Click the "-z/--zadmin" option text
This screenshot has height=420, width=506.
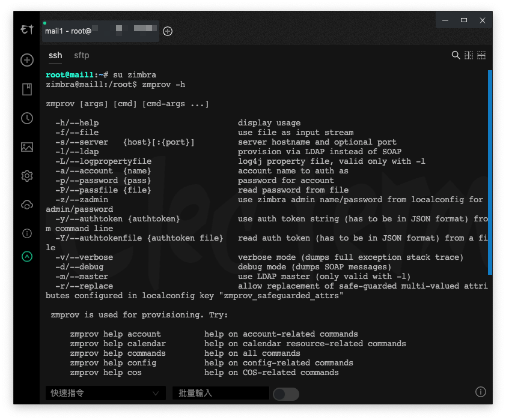(x=82, y=200)
